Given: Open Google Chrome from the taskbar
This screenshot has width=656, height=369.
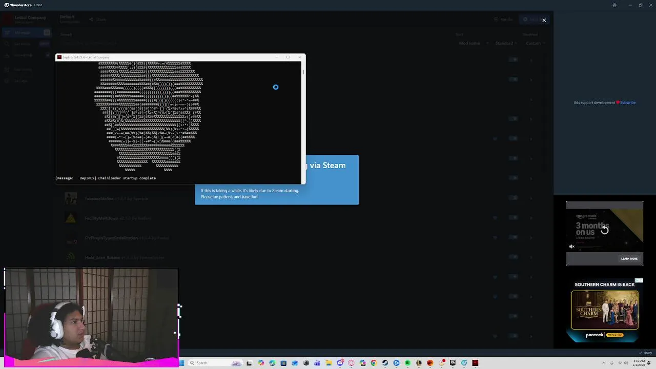Looking at the screenshot, I should (374, 363).
